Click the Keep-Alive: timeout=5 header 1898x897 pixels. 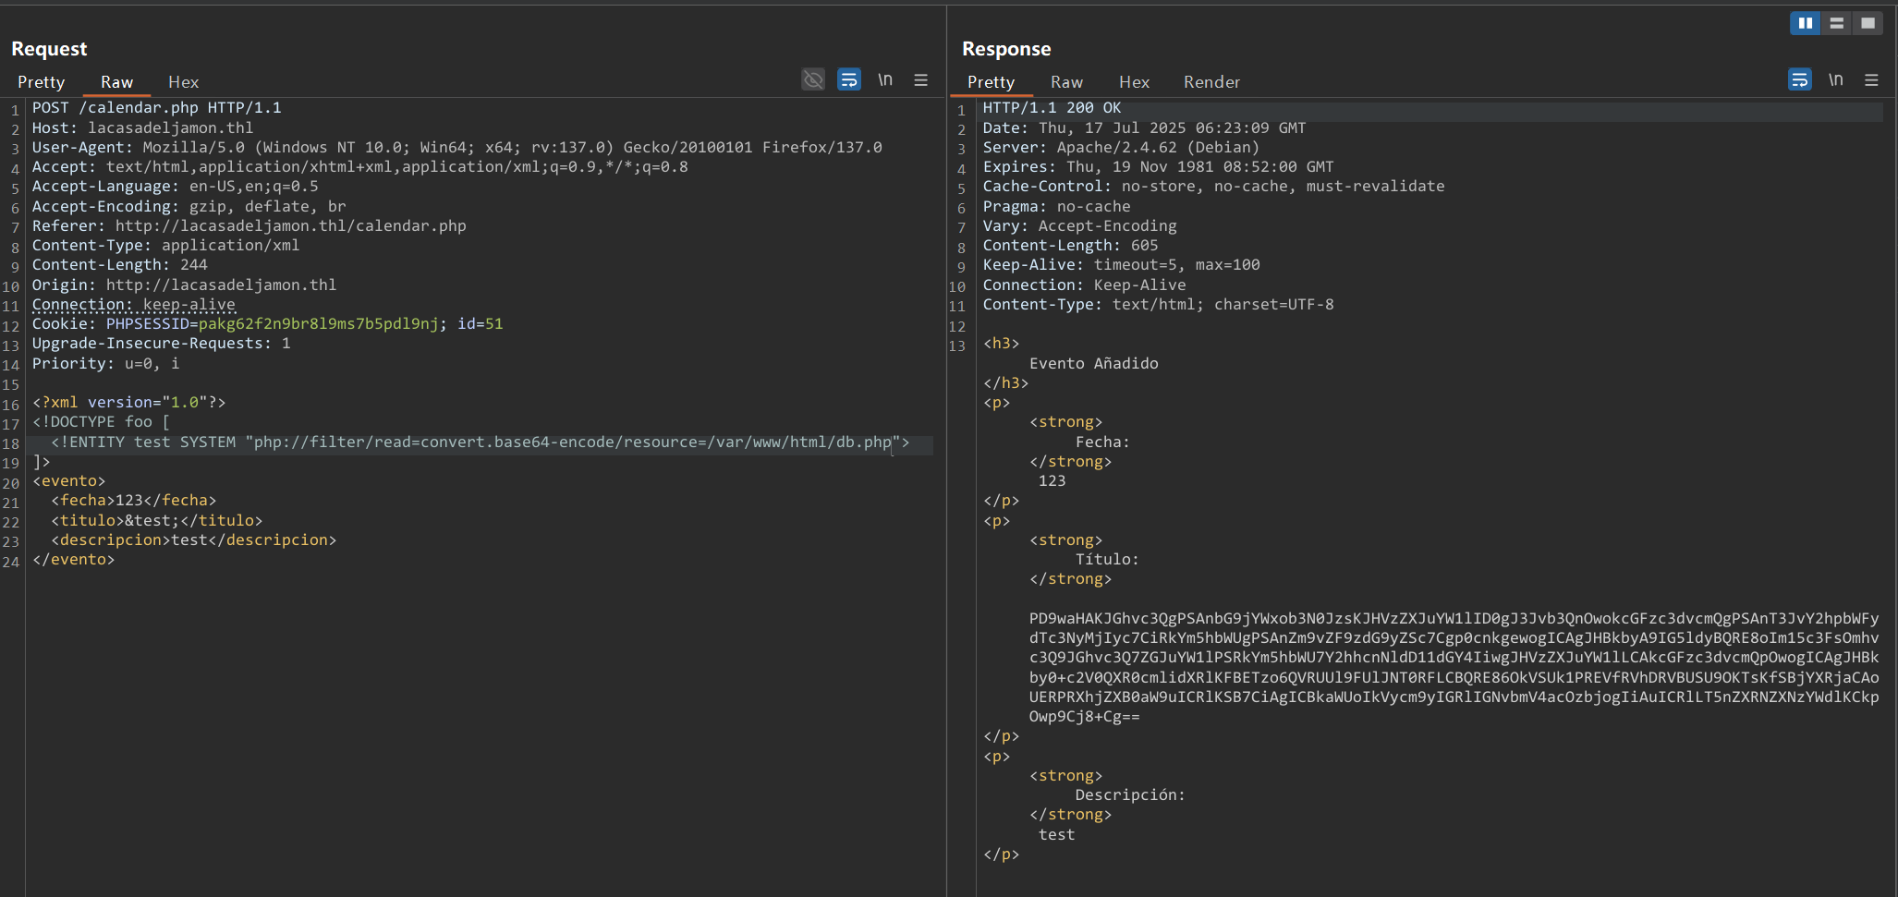pyautogui.click(x=1121, y=264)
